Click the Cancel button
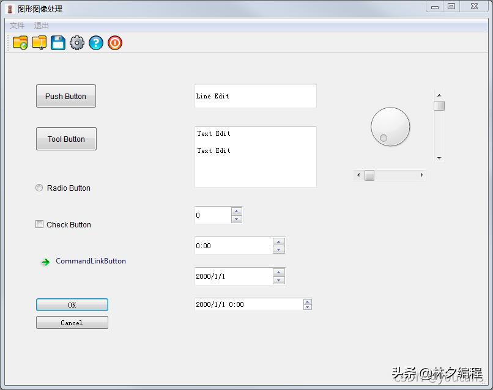Image resolution: width=493 pixels, height=390 pixels. point(72,323)
